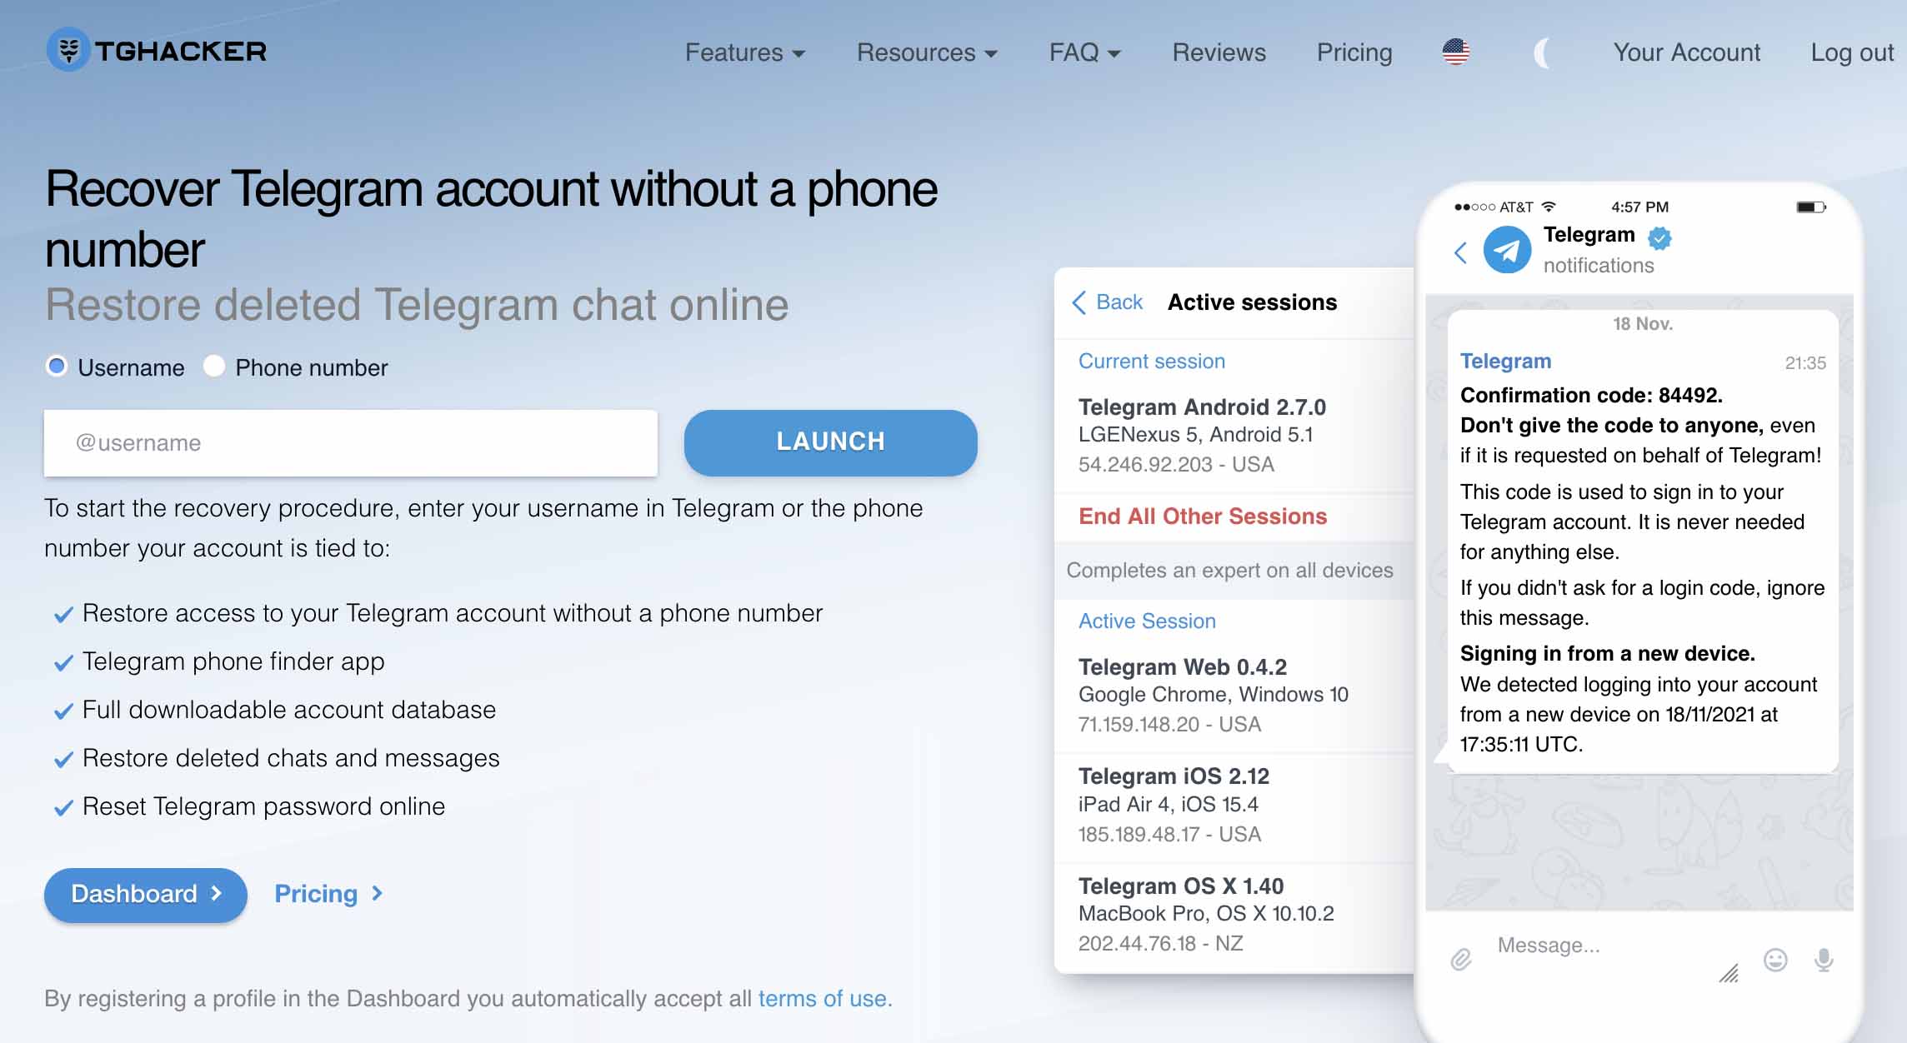
Task: Click the Dashboard button
Action: tap(144, 893)
